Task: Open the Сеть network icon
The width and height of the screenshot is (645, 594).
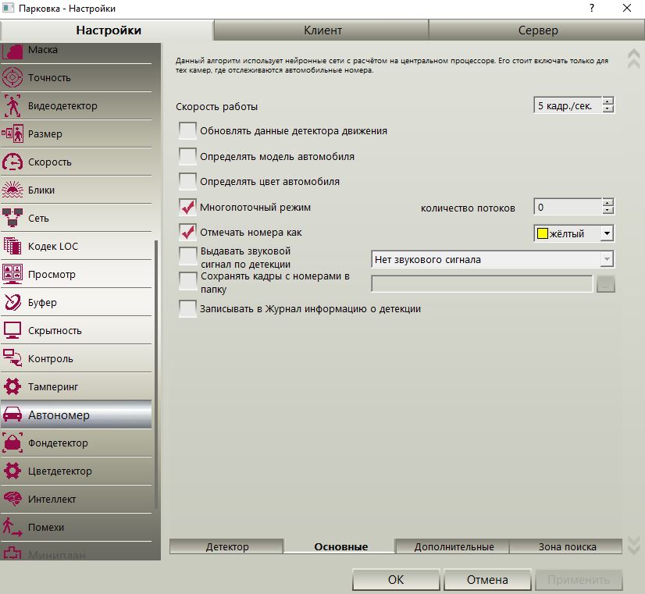Action: point(12,218)
